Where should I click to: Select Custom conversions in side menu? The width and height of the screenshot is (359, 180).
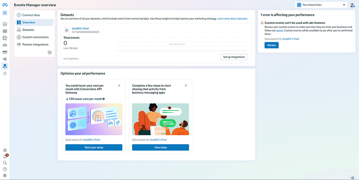click(34, 37)
